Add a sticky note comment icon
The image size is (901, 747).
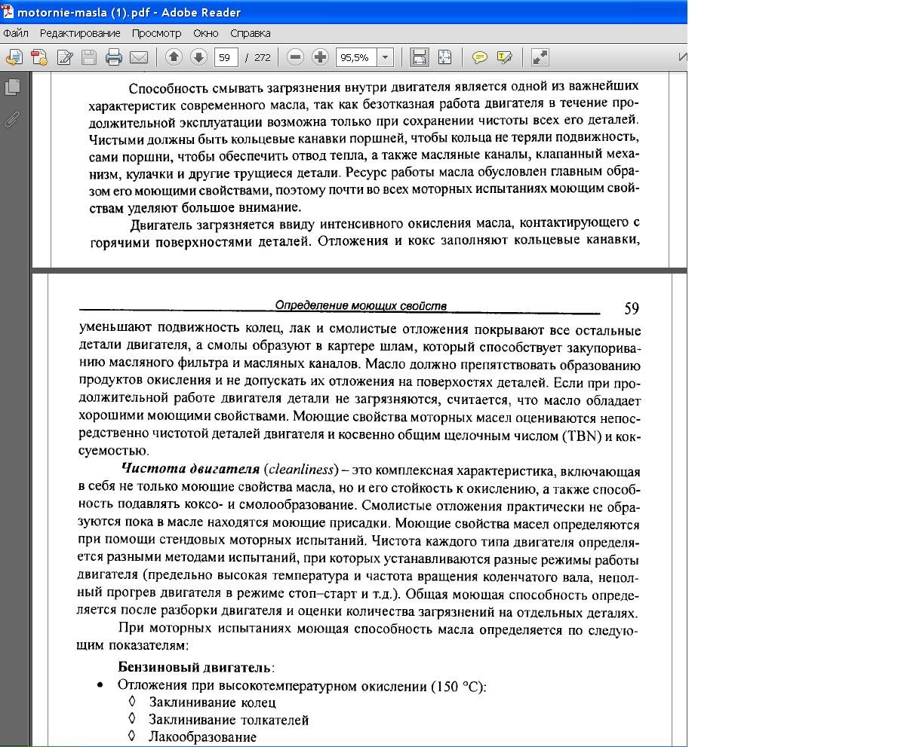[x=479, y=57]
